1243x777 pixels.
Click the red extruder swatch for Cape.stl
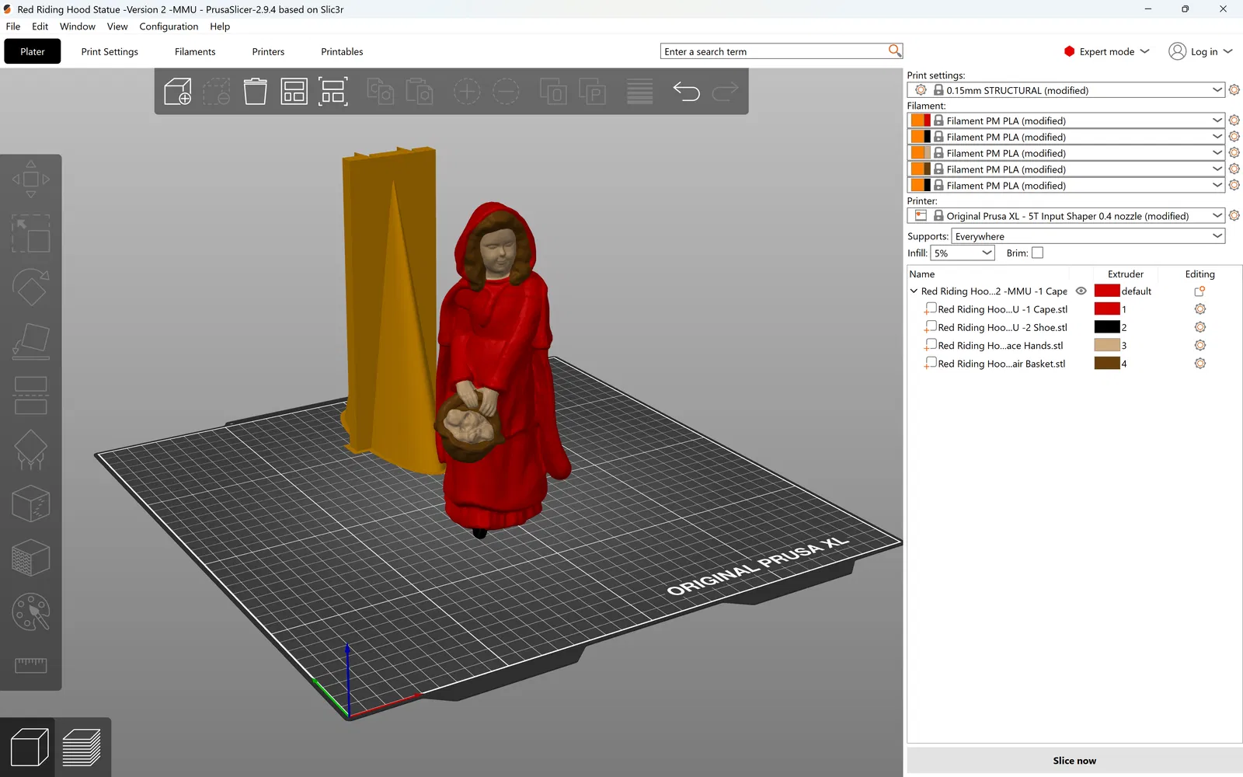click(x=1107, y=309)
